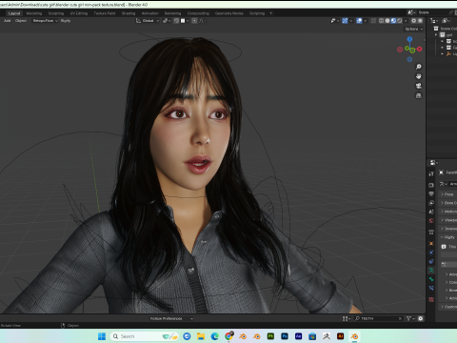Open the viewport shading options dropdown
The width and height of the screenshot is (457, 343).
[x=406, y=21]
